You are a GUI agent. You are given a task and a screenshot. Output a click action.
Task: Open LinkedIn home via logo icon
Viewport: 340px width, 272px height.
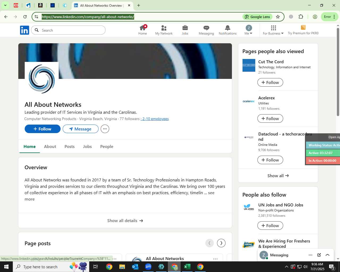[x=24, y=30]
